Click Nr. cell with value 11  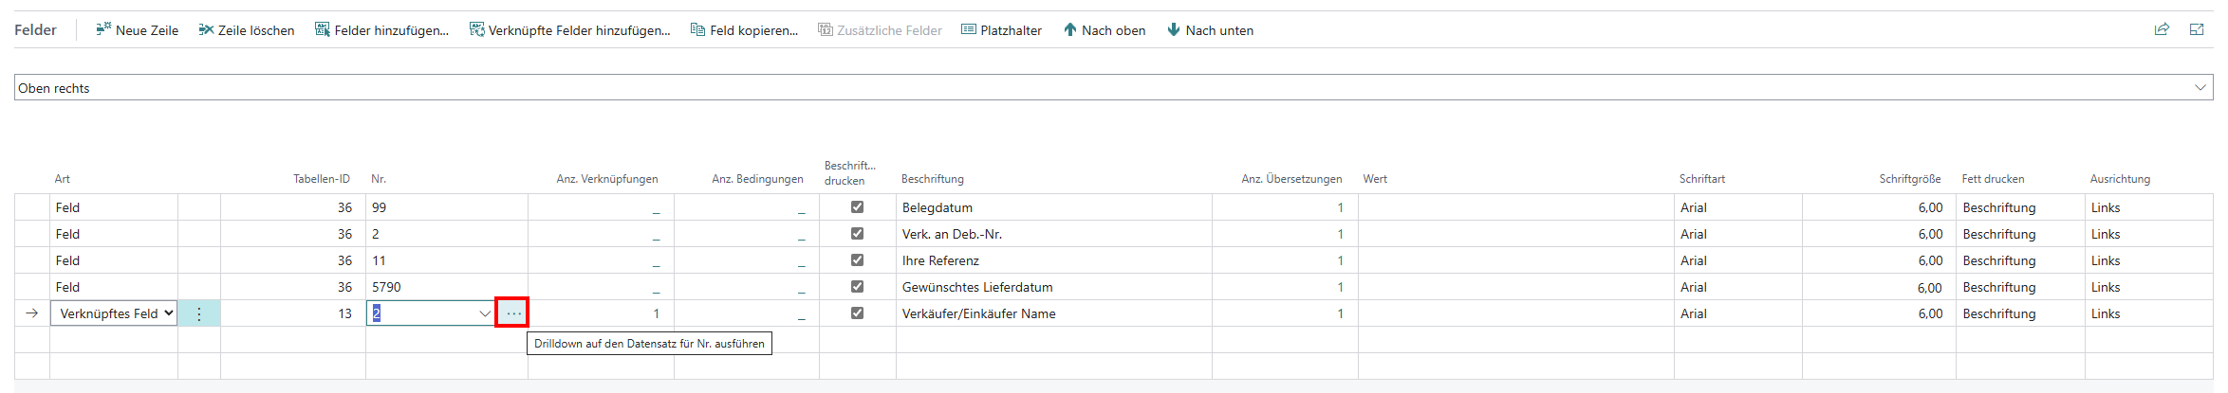[446, 260]
